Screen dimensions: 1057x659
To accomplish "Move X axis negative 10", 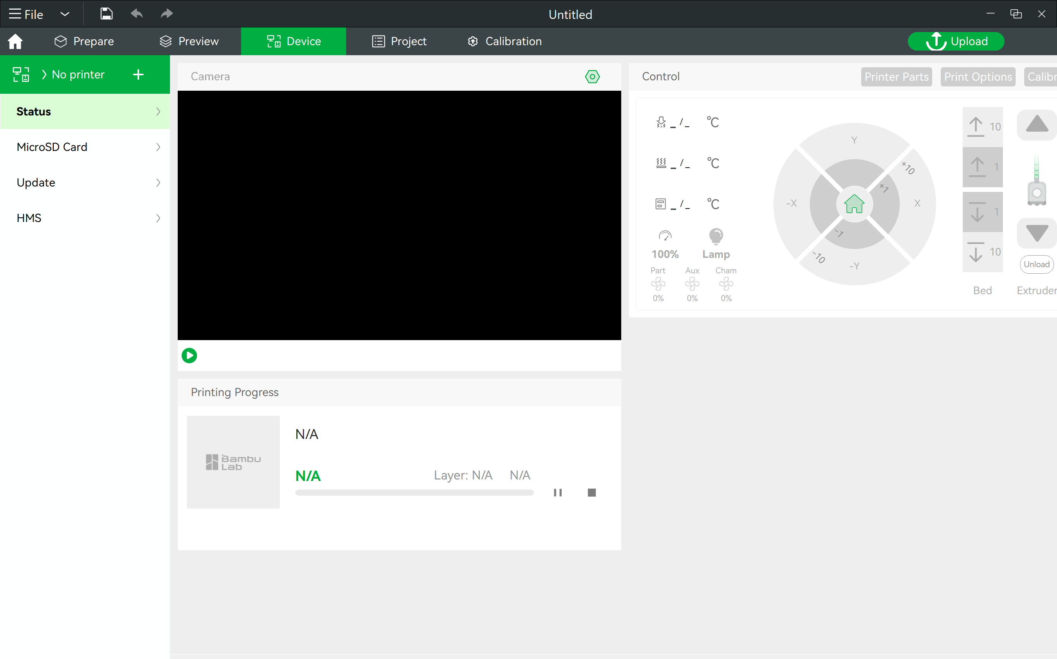I will (791, 203).
